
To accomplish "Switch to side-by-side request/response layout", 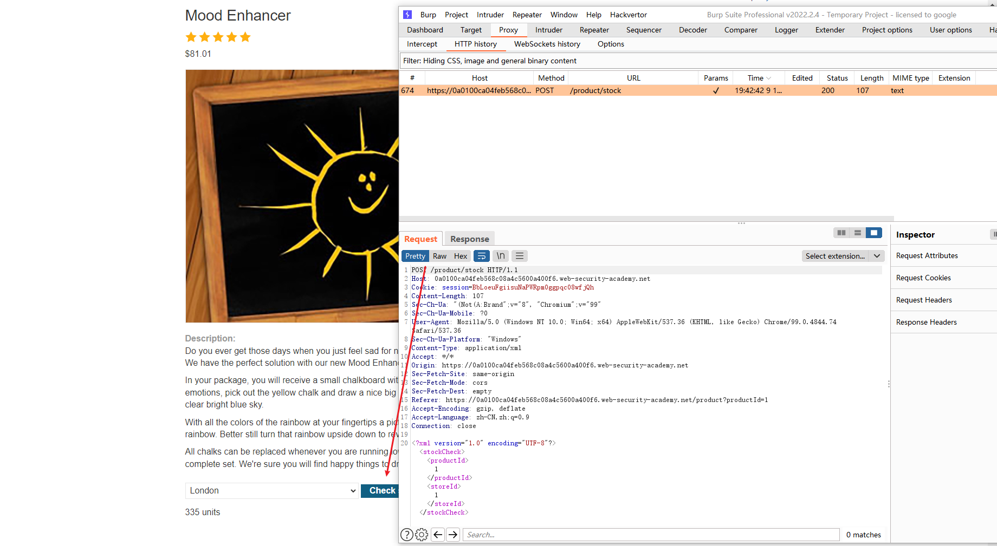I will [x=841, y=233].
